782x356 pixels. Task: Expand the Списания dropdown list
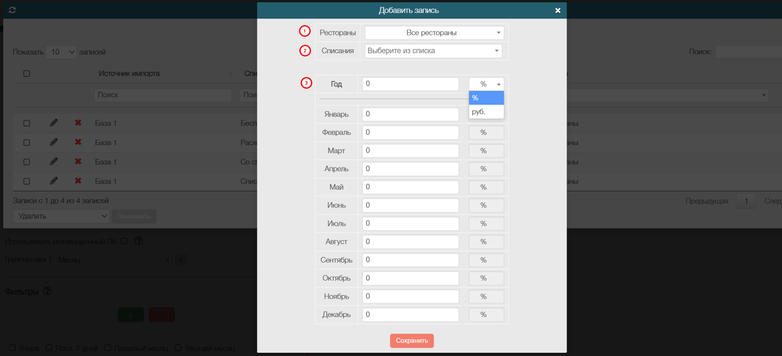(x=433, y=51)
